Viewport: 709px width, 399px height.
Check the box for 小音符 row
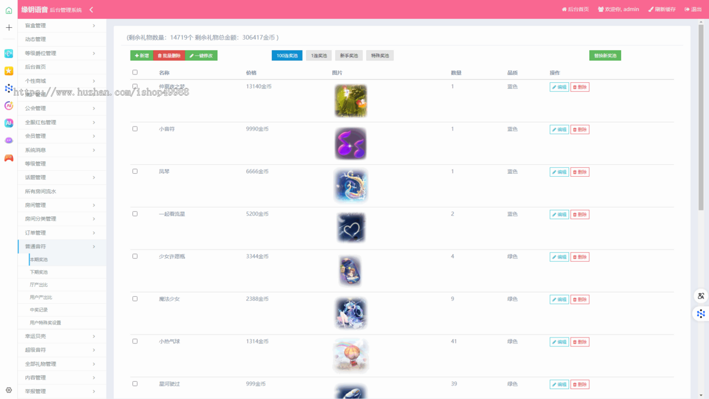135,129
